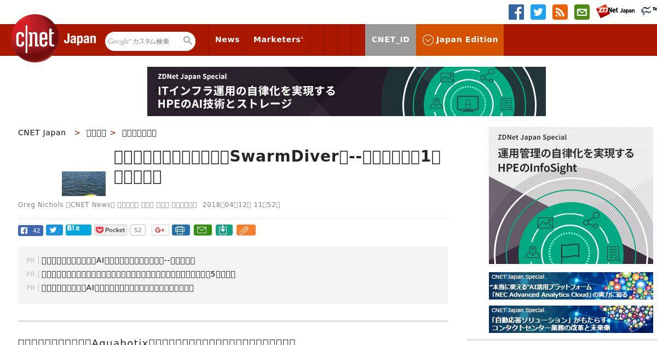657x345 pixels.
Task: Open the first PR link containing AI and dashes
Action: coord(118,260)
